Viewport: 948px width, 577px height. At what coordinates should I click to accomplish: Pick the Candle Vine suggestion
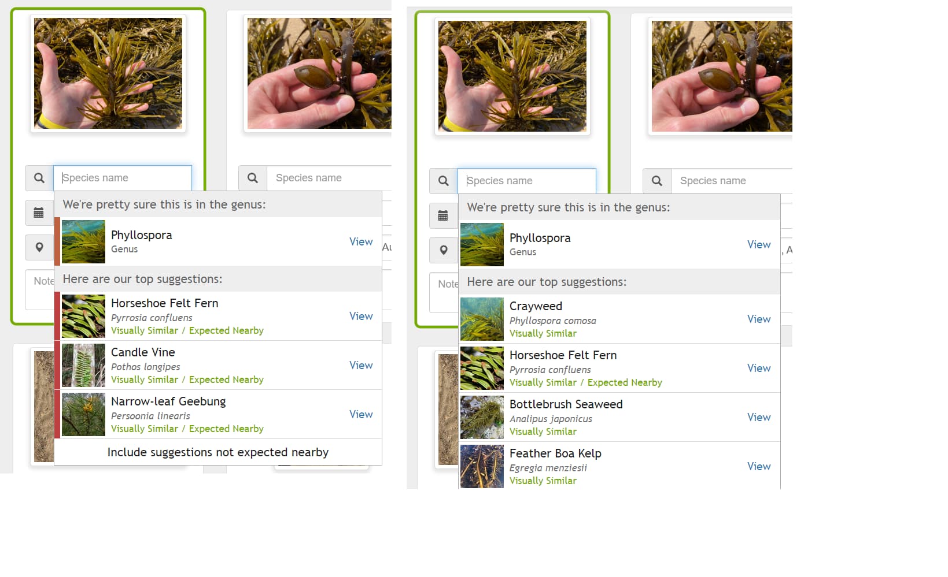point(218,365)
